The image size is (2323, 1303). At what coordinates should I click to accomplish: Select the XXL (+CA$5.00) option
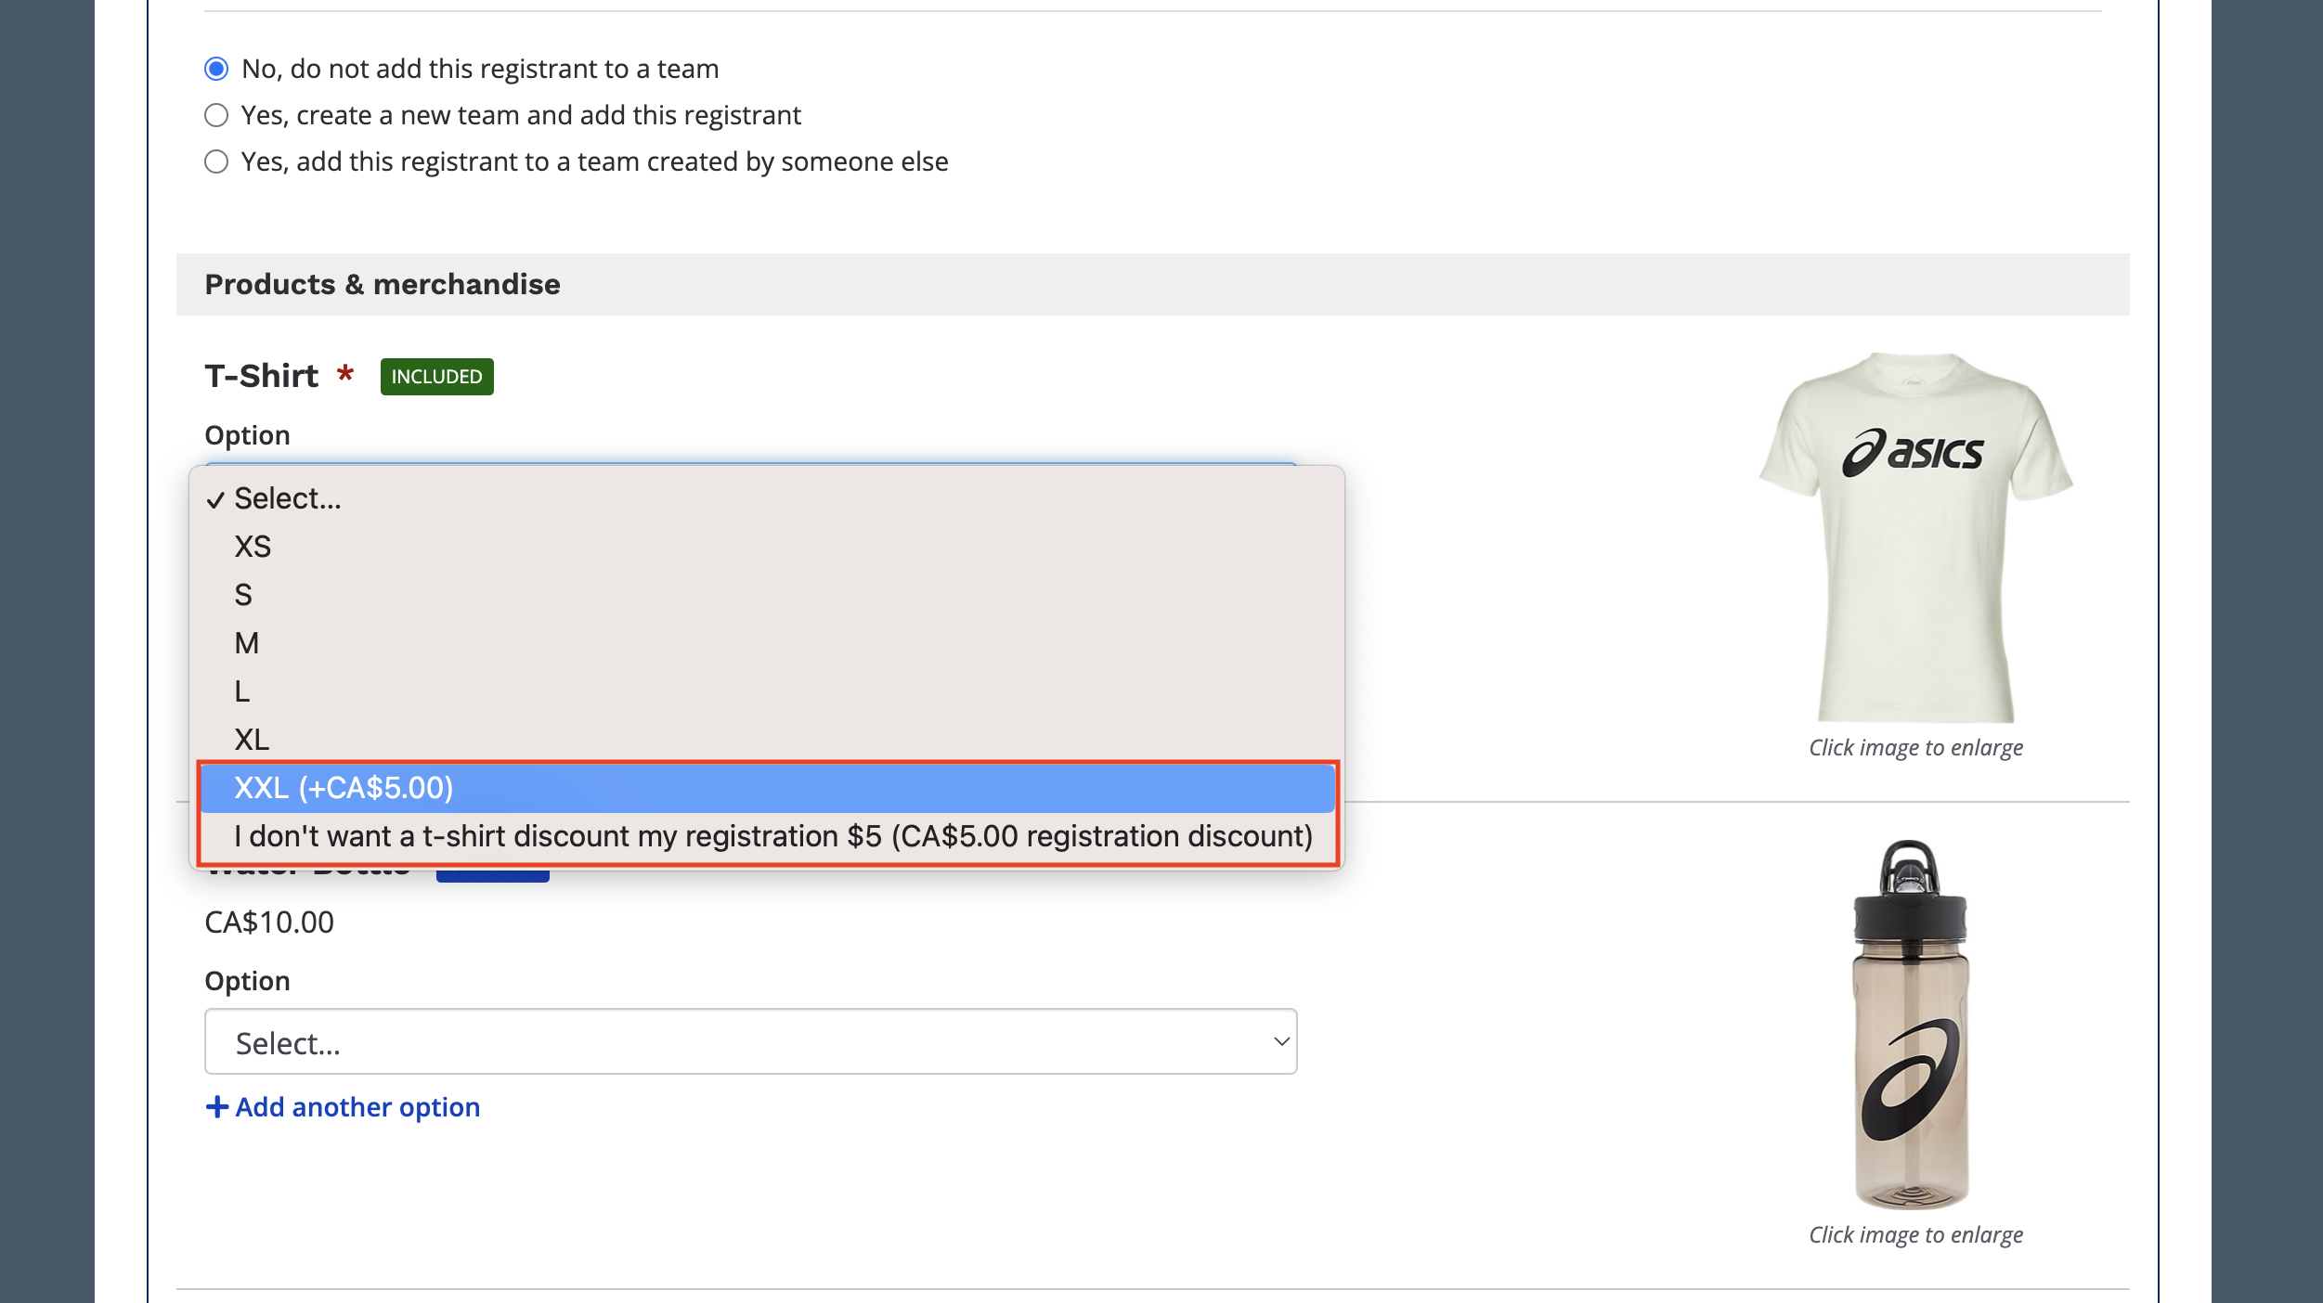(x=344, y=788)
